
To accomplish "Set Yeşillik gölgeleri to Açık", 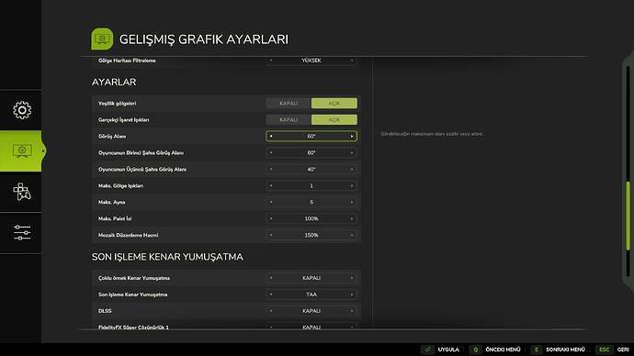I will click(334, 104).
